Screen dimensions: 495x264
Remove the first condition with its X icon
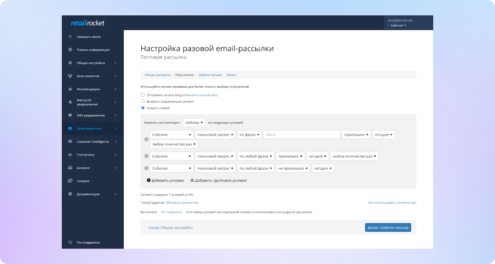pos(146,139)
